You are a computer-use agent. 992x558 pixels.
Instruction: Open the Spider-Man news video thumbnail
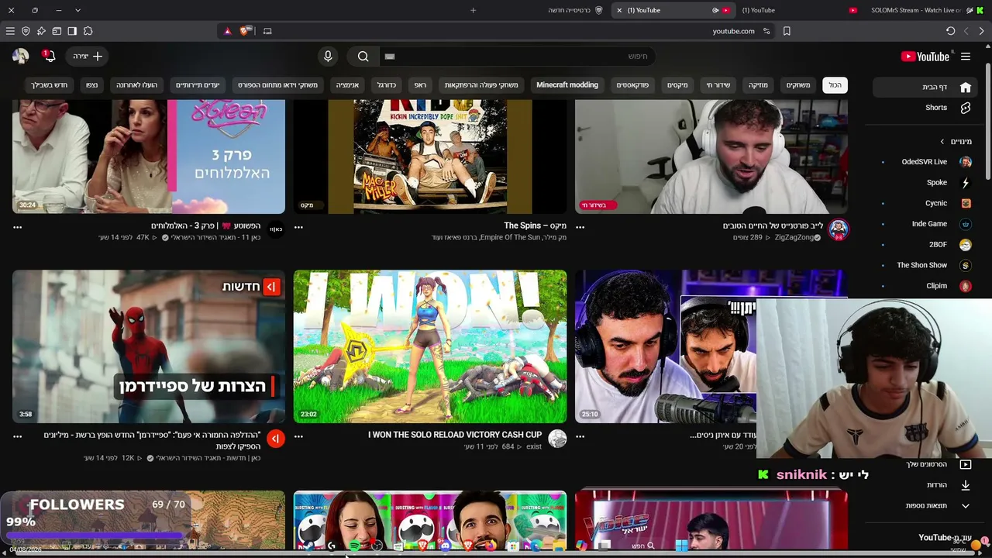pos(149,346)
